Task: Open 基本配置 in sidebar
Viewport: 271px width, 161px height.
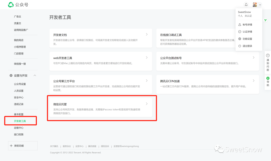Action: click(19, 115)
